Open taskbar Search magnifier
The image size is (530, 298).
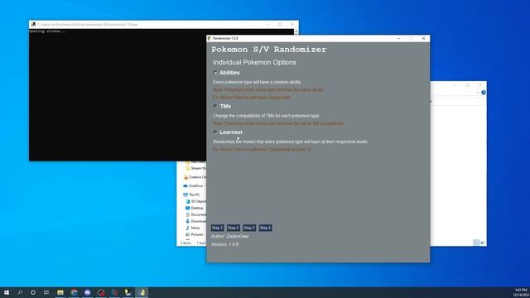[x=20, y=292]
